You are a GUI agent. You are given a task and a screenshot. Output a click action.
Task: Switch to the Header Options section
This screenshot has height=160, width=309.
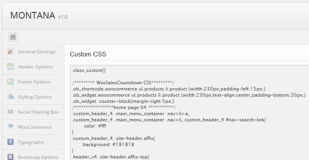[x=35, y=67]
